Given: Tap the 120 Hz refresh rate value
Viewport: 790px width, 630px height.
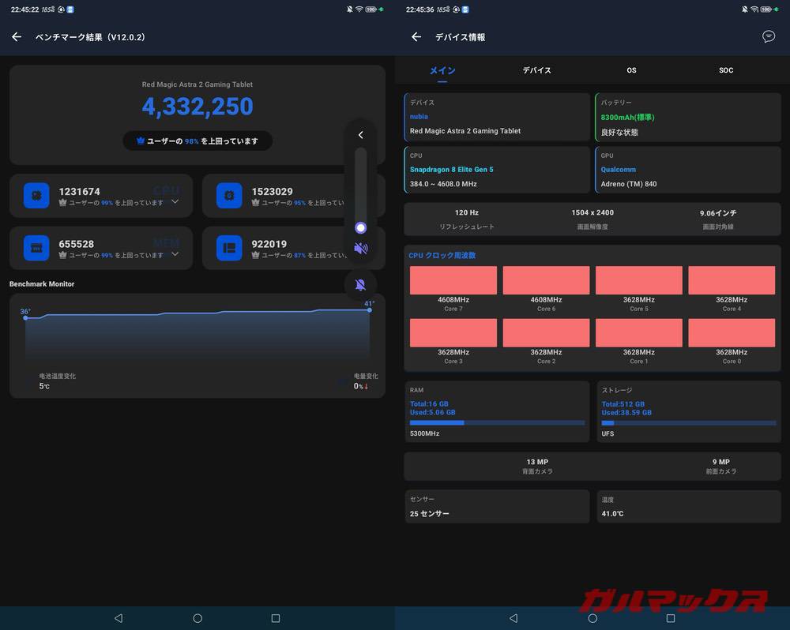Looking at the screenshot, I should 467,212.
